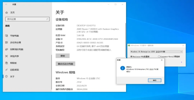Click the device name DESKTOP-SSHOFTU

coord(86,25)
